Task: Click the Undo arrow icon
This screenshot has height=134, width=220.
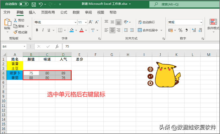Action: tap(41, 4)
